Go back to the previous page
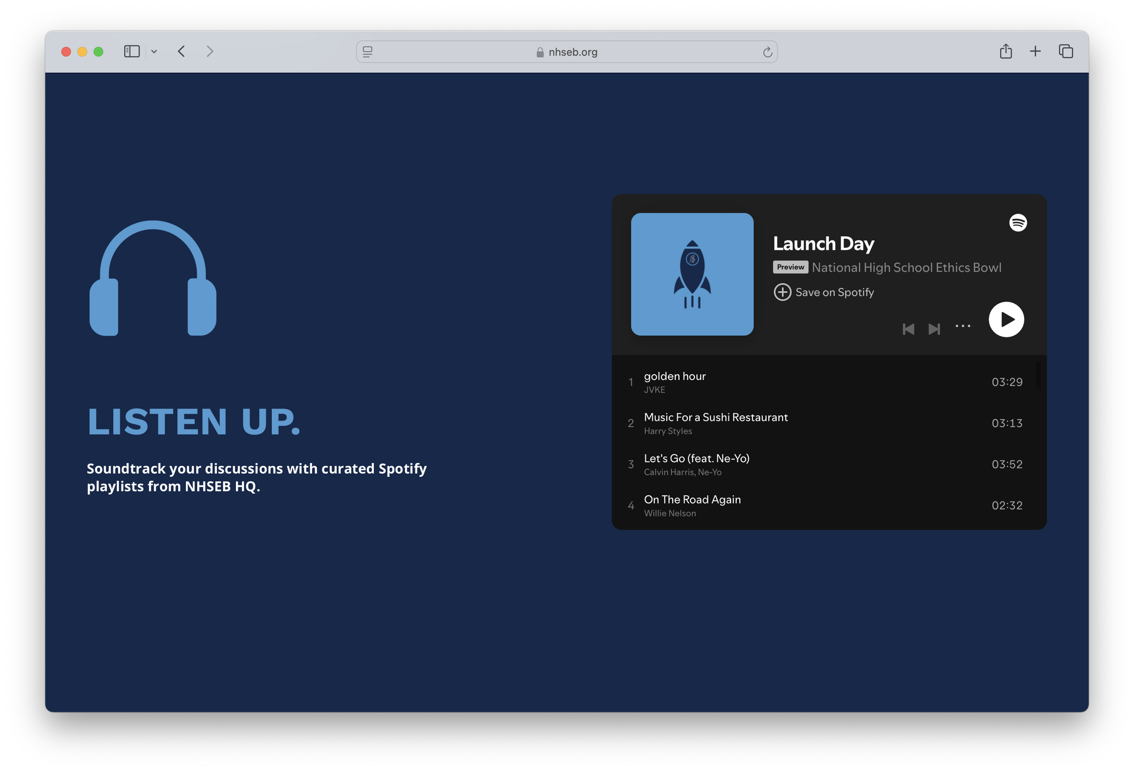The width and height of the screenshot is (1134, 772). tap(181, 51)
